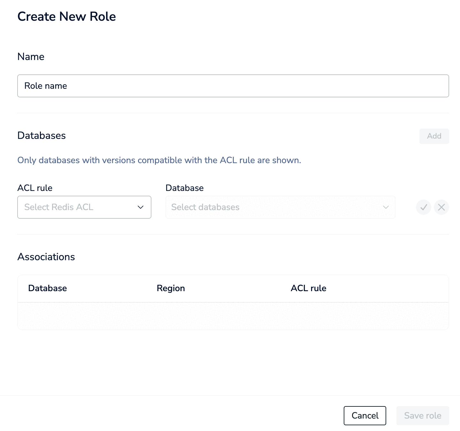
Task: Click the ACL rule label above dropdown
Action: click(x=35, y=188)
